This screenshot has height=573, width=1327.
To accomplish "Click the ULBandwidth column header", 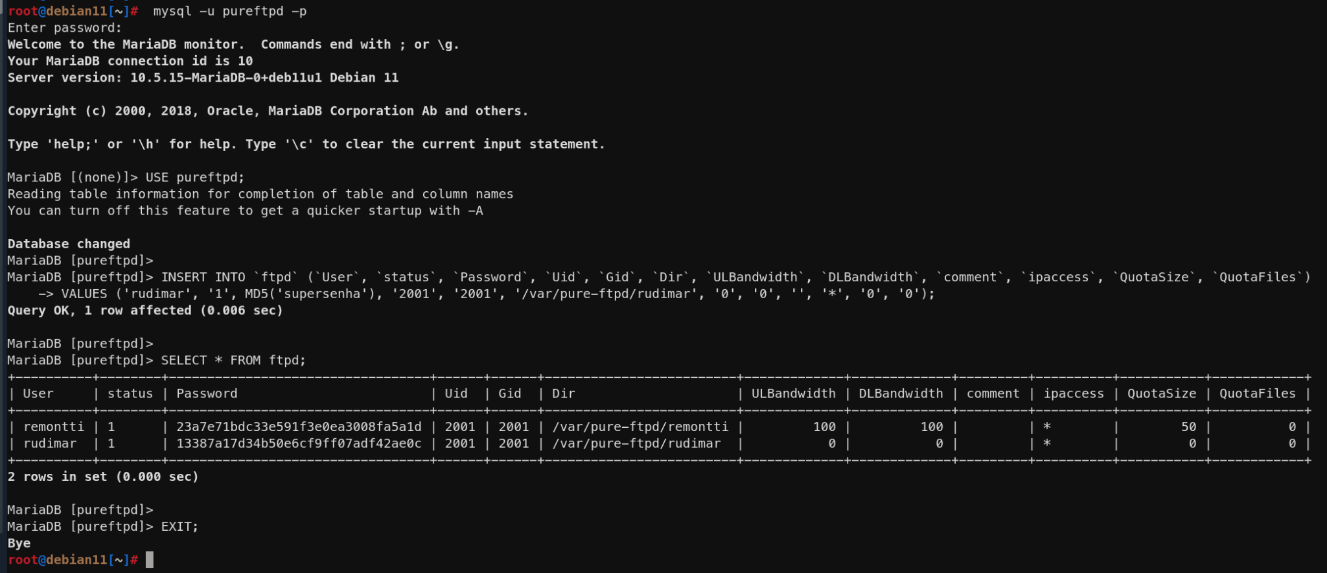I will pos(793,393).
